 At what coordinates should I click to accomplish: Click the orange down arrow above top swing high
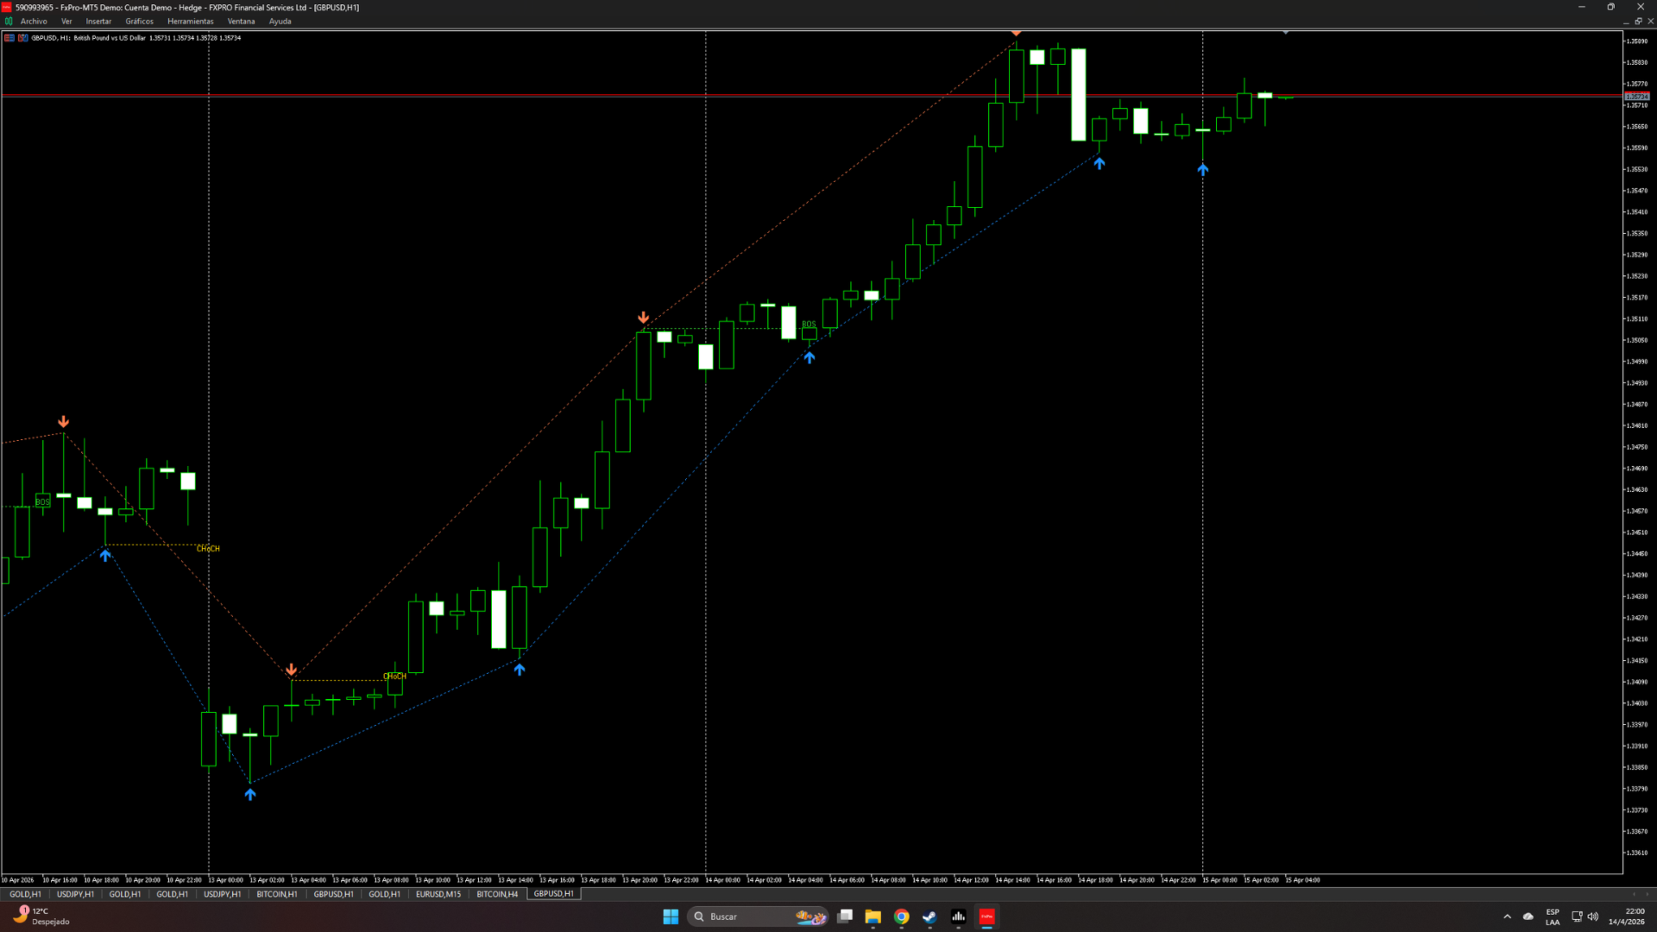(1016, 33)
